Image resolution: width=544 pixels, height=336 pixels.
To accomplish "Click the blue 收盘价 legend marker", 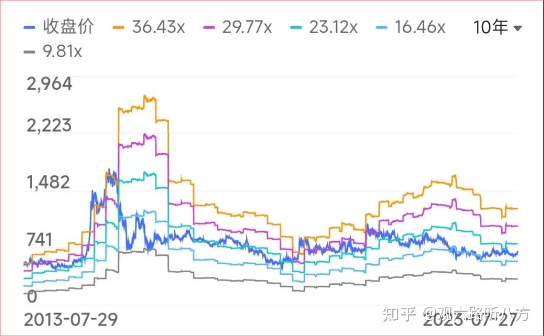I will click(x=29, y=28).
